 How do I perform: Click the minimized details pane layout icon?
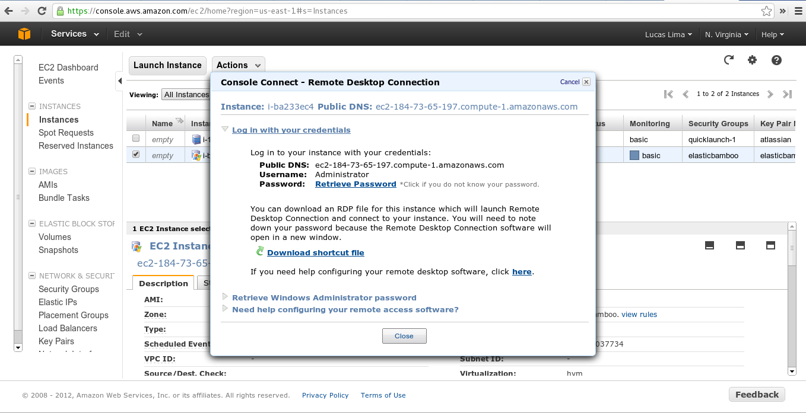(x=709, y=245)
